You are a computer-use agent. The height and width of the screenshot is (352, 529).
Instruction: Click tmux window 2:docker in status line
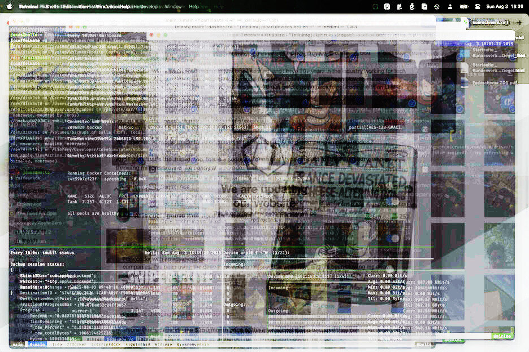pyautogui.click(x=77, y=345)
